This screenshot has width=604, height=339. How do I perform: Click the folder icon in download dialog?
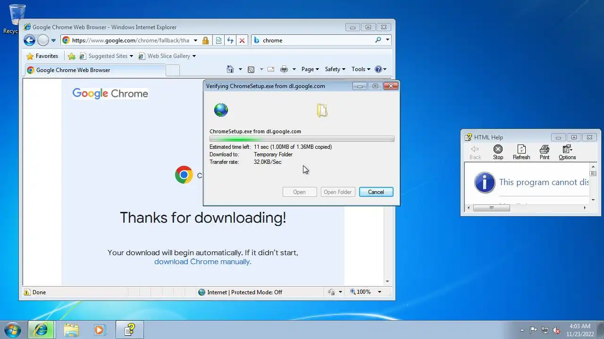322,110
